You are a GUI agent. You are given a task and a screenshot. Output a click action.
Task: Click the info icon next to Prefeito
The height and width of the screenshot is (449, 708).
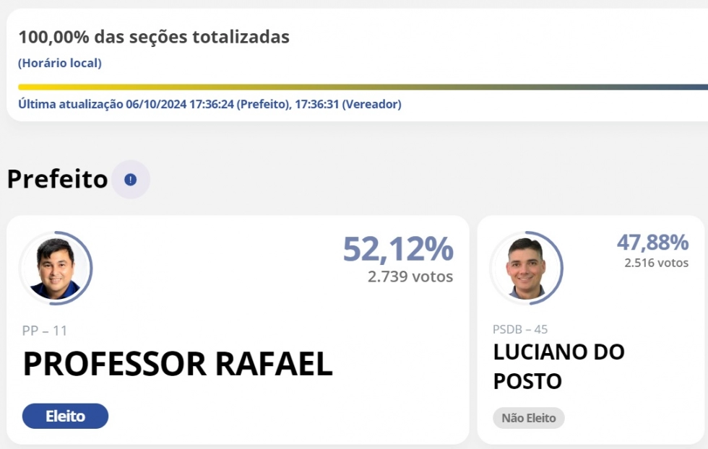pyautogui.click(x=130, y=180)
